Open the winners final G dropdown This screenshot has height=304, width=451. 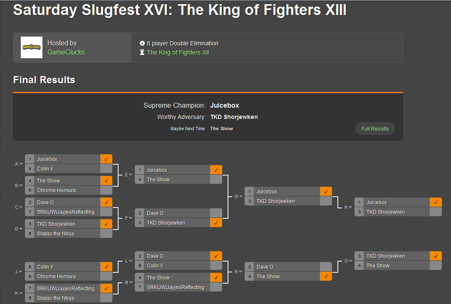pyautogui.click(x=238, y=196)
